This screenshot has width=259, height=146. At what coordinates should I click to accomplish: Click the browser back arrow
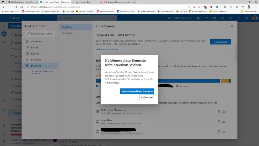pos(4,7)
